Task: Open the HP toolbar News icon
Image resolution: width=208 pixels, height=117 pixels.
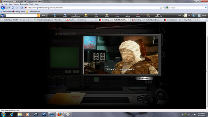Action: pyautogui.click(x=65, y=16)
